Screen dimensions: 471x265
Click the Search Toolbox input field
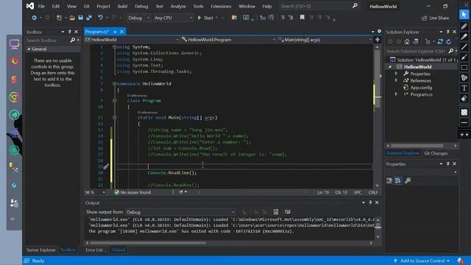[47, 40]
